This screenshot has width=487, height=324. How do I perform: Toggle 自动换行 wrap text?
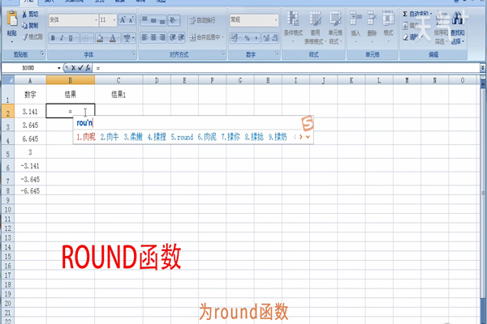(x=202, y=20)
